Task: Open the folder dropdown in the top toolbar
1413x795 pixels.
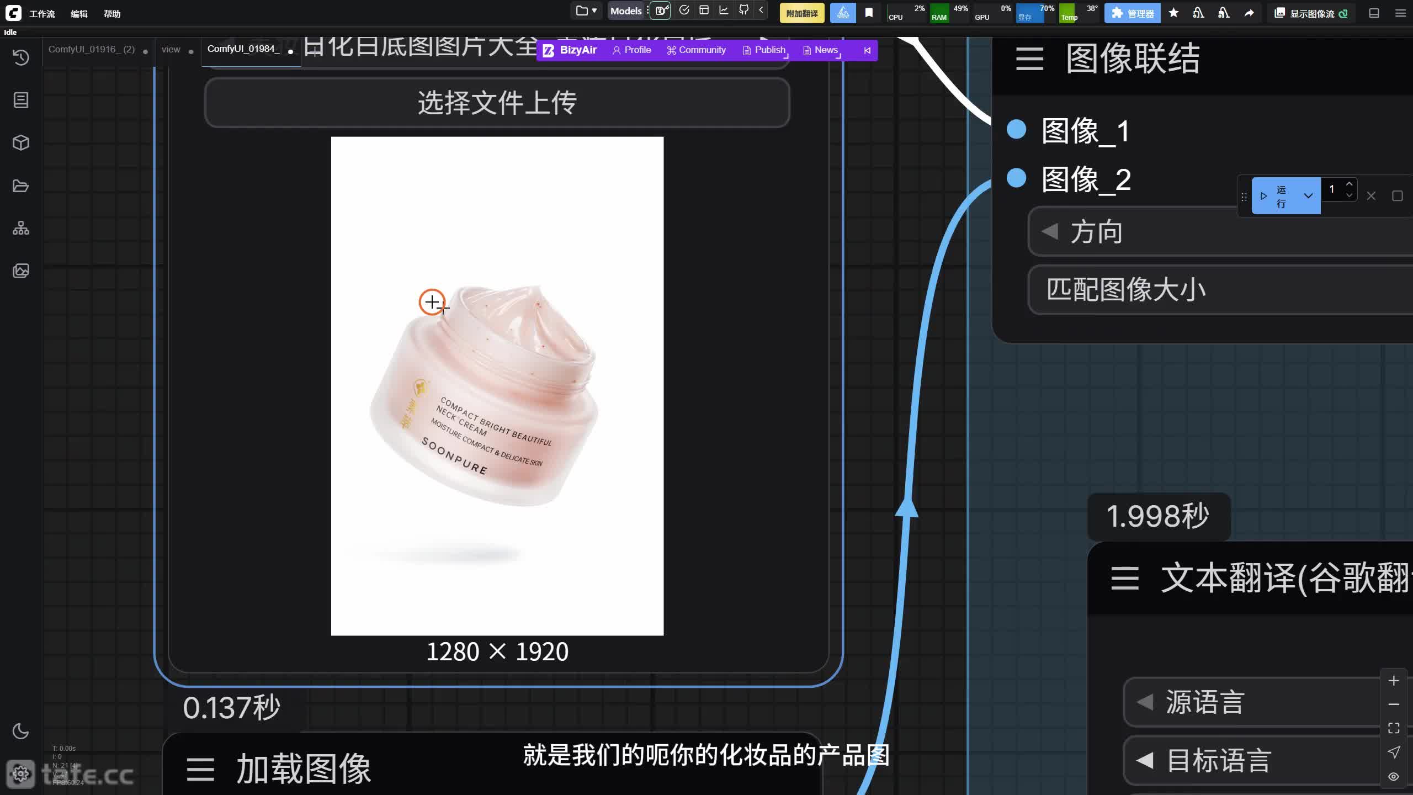Action: click(x=586, y=10)
